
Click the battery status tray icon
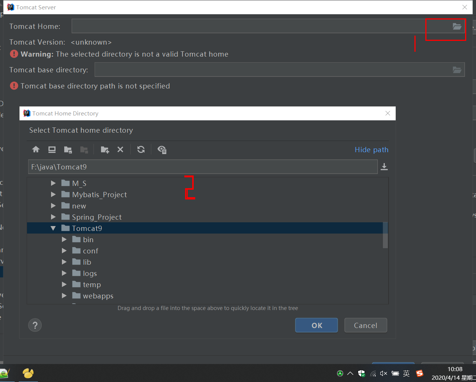[x=395, y=373]
